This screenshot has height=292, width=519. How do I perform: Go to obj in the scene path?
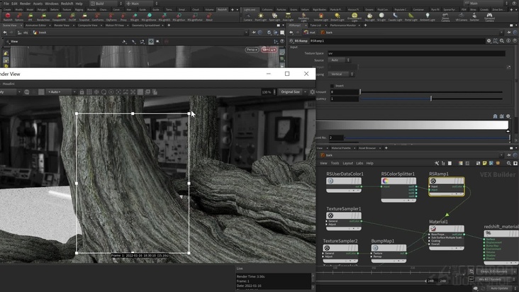tap(24, 33)
